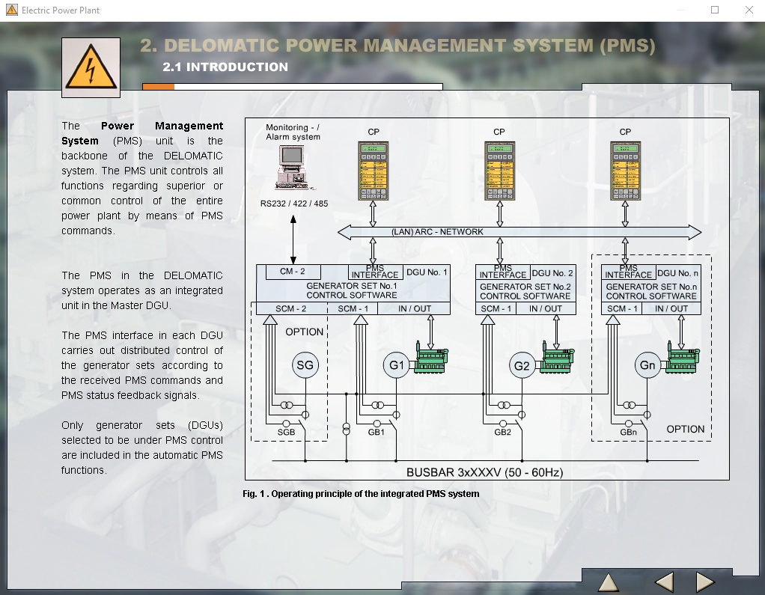
Task: Click GENERATOR SET No.1 CONTROL SOFTWARE text
Action: (x=352, y=290)
